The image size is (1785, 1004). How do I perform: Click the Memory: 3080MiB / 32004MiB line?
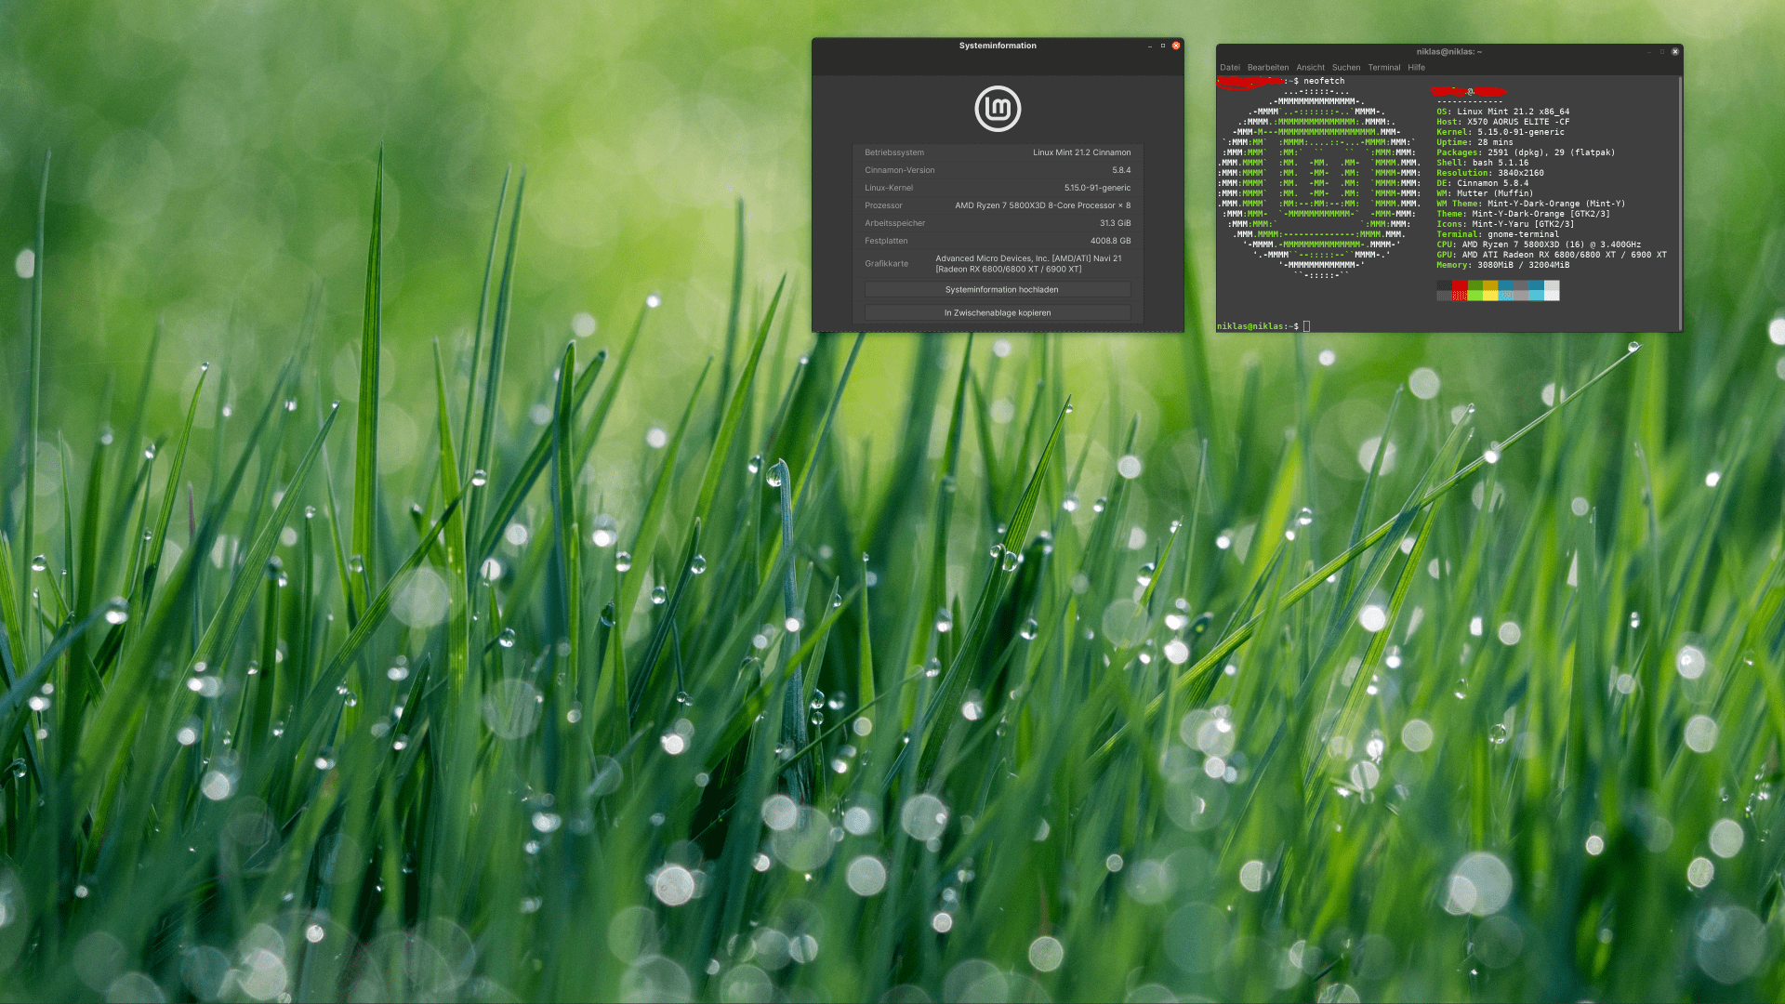pos(1503,265)
